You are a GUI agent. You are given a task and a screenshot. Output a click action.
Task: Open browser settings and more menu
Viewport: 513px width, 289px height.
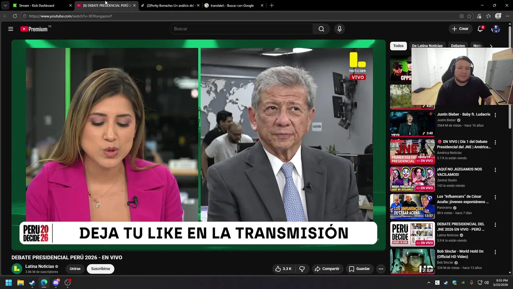pos(507,16)
